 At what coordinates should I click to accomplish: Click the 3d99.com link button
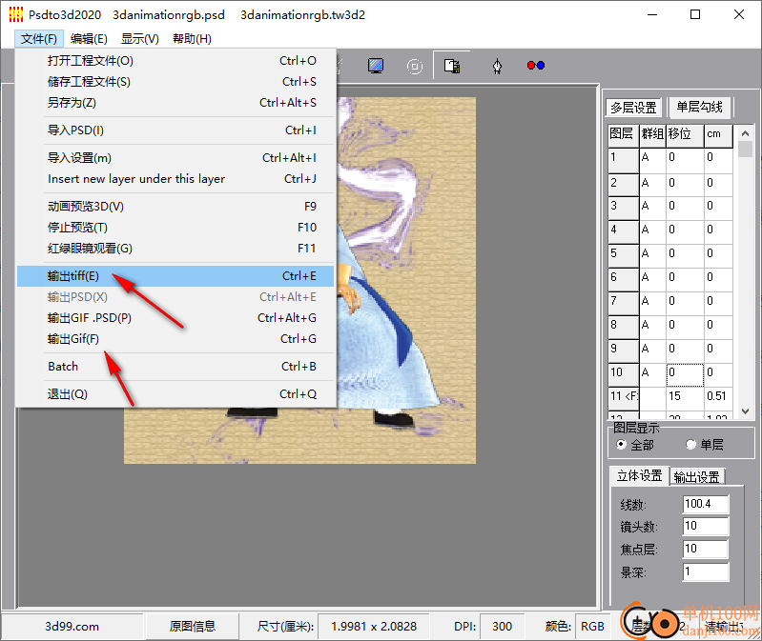pyautogui.click(x=72, y=626)
